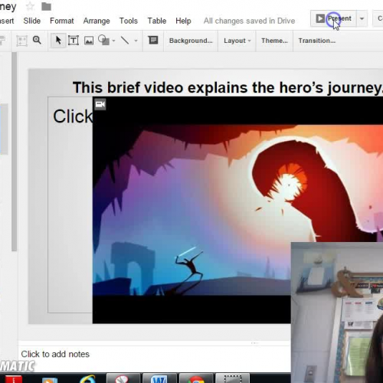This screenshot has height=383, width=383.
Task: Click the insert image icon
Action: tap(89, 41)
